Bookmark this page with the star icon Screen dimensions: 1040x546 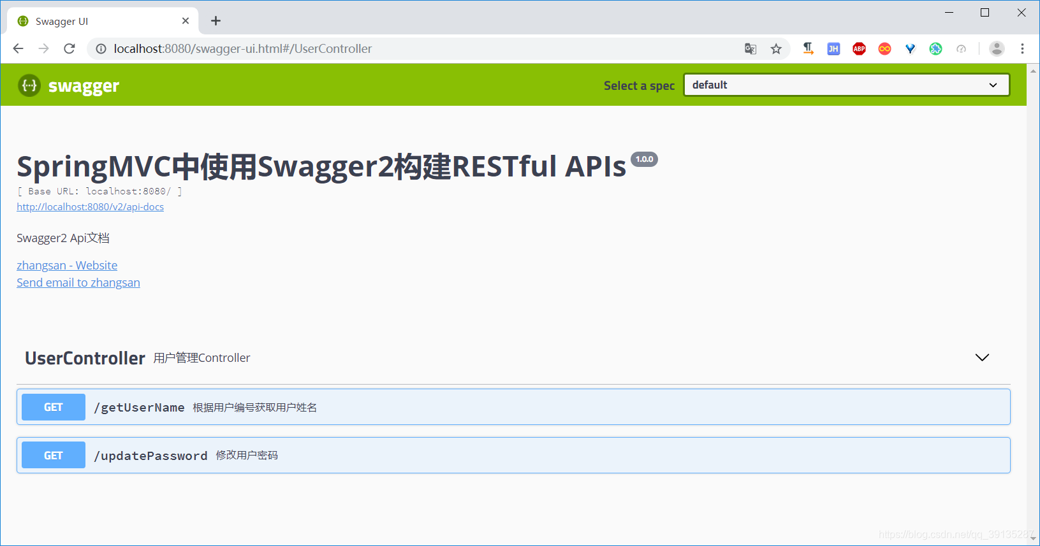776,48
